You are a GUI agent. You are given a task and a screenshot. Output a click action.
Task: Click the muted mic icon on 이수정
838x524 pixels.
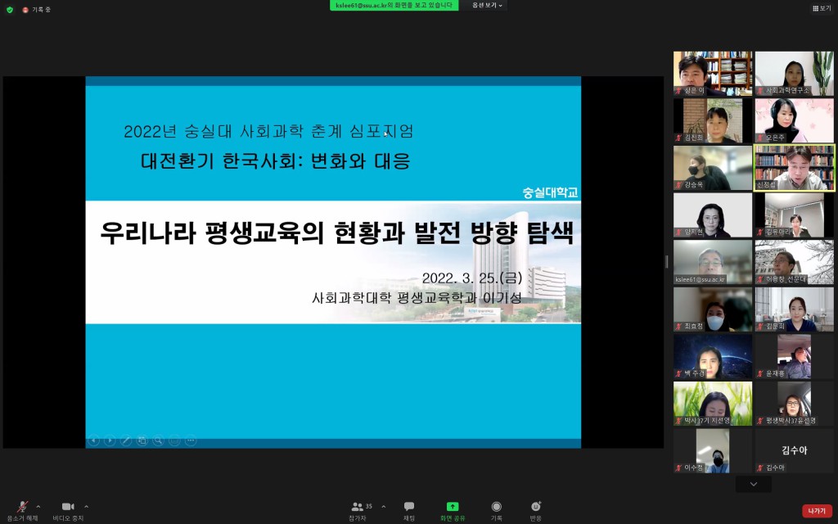tap(678, 468)
